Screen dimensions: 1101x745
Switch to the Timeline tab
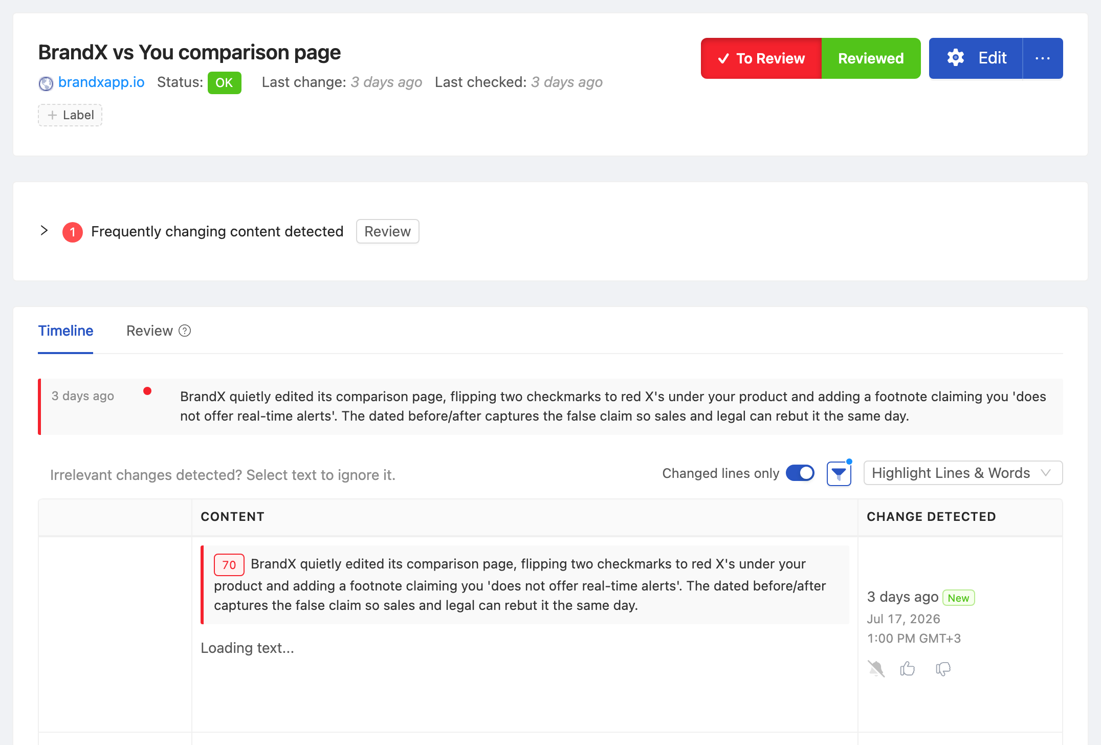(65, 331)
